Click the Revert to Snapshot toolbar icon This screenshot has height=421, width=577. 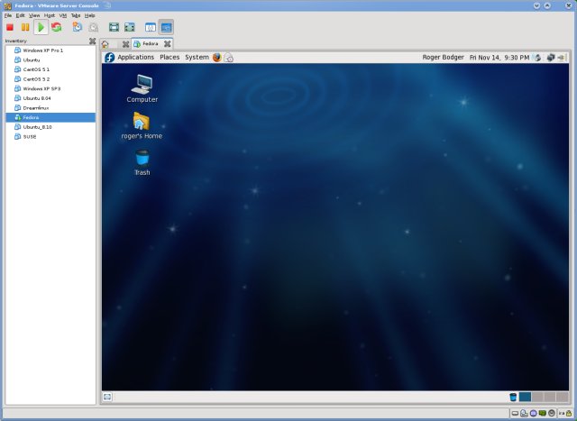pos(94,27)
